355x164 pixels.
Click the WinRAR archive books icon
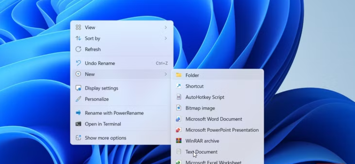tap(179, 141)
